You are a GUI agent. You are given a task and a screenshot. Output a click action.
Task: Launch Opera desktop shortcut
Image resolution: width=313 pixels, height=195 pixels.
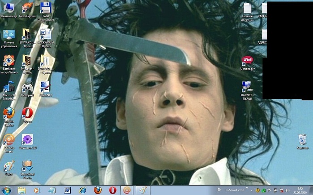tap(27, 116)
